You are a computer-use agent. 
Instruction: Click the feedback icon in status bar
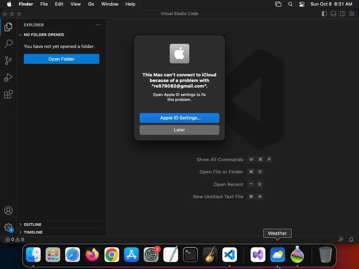341,240
